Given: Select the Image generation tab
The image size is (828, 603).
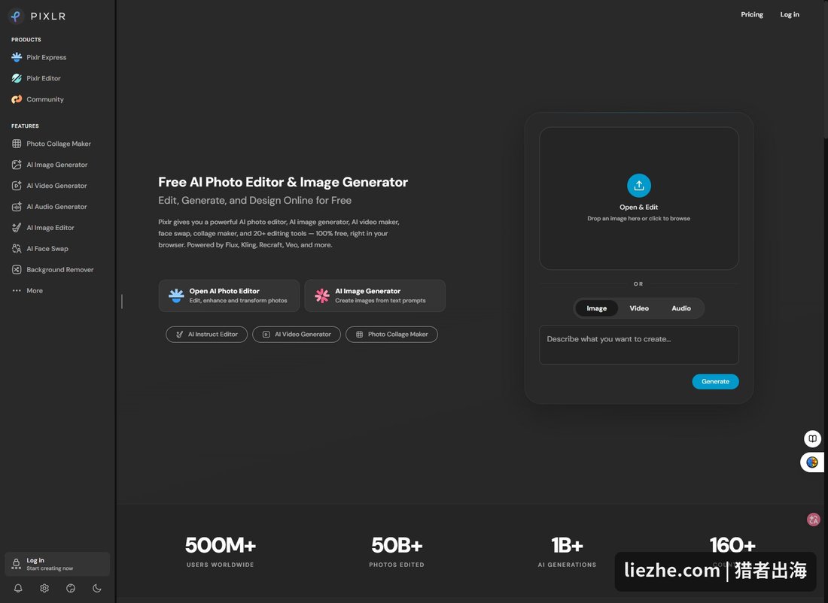Looking at the screenshot, I should point(597,308).
